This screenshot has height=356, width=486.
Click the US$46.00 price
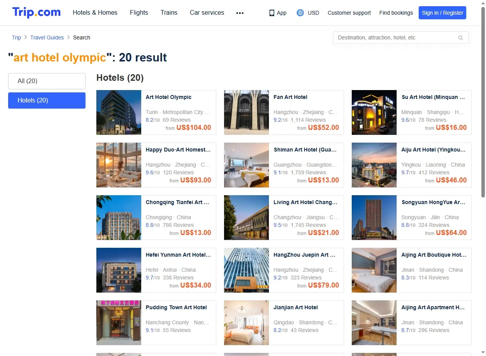(451, 180)
